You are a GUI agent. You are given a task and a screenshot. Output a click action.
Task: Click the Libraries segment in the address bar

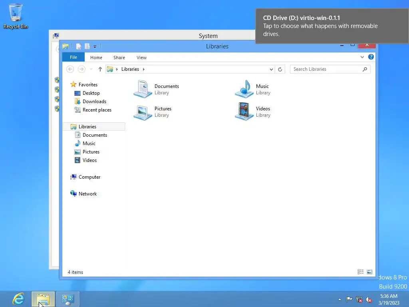130,69
